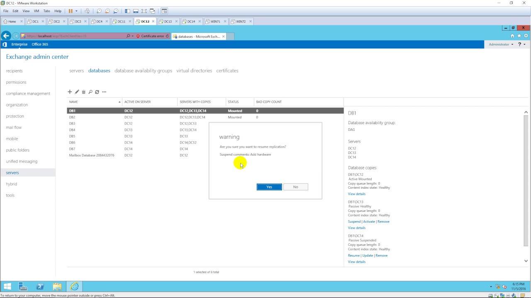Click the delete trash icon in toolbar
531x298 pixels.
(83, 92)
